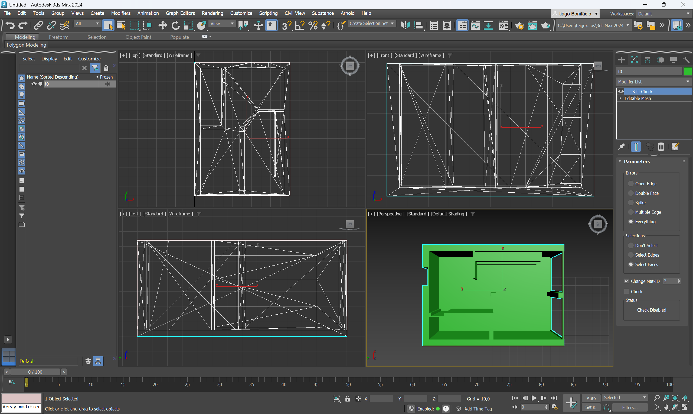
Task: Enable the Check checkbox
Action: click(x=627, y=291)
